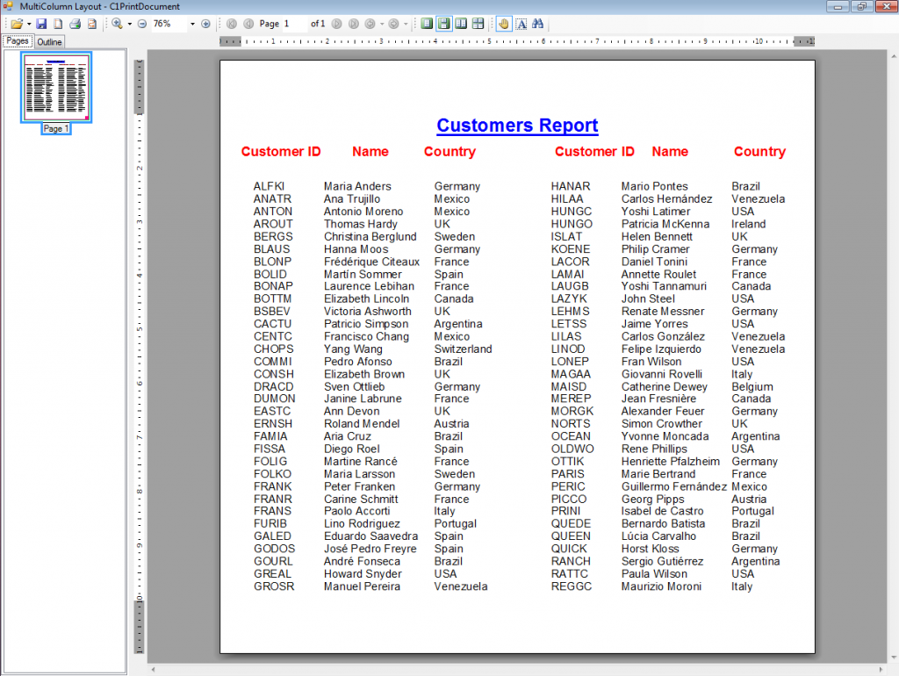Go to the last page
This screenshot has width=899, height=676.
tap(354, 24)
